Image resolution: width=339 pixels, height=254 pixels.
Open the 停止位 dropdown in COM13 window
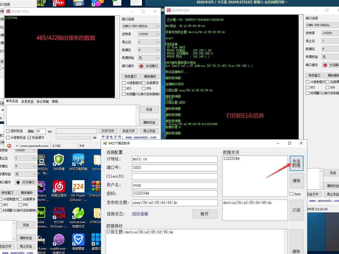pyautogui.click(x=149, y=42)
